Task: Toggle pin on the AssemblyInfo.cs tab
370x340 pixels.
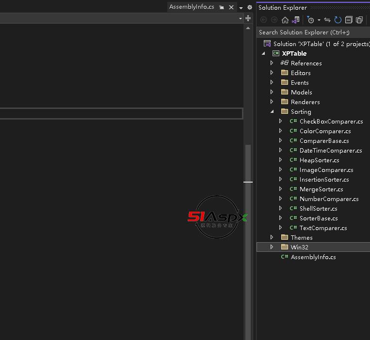Action: point(222,7)
